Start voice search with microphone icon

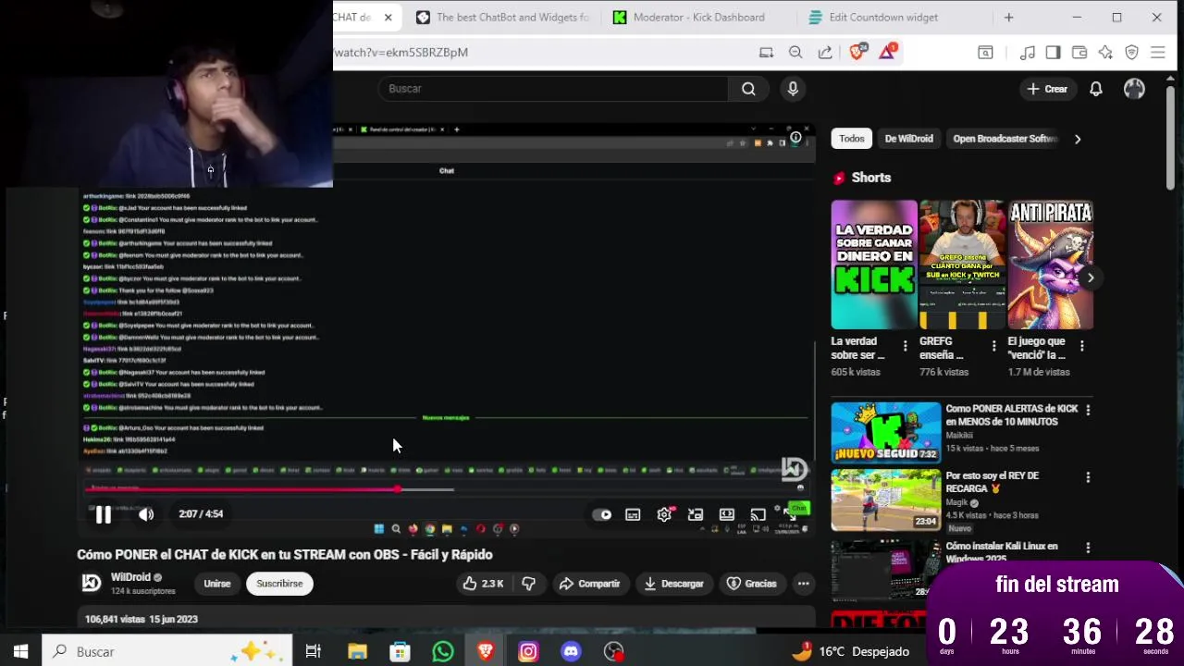793,89
